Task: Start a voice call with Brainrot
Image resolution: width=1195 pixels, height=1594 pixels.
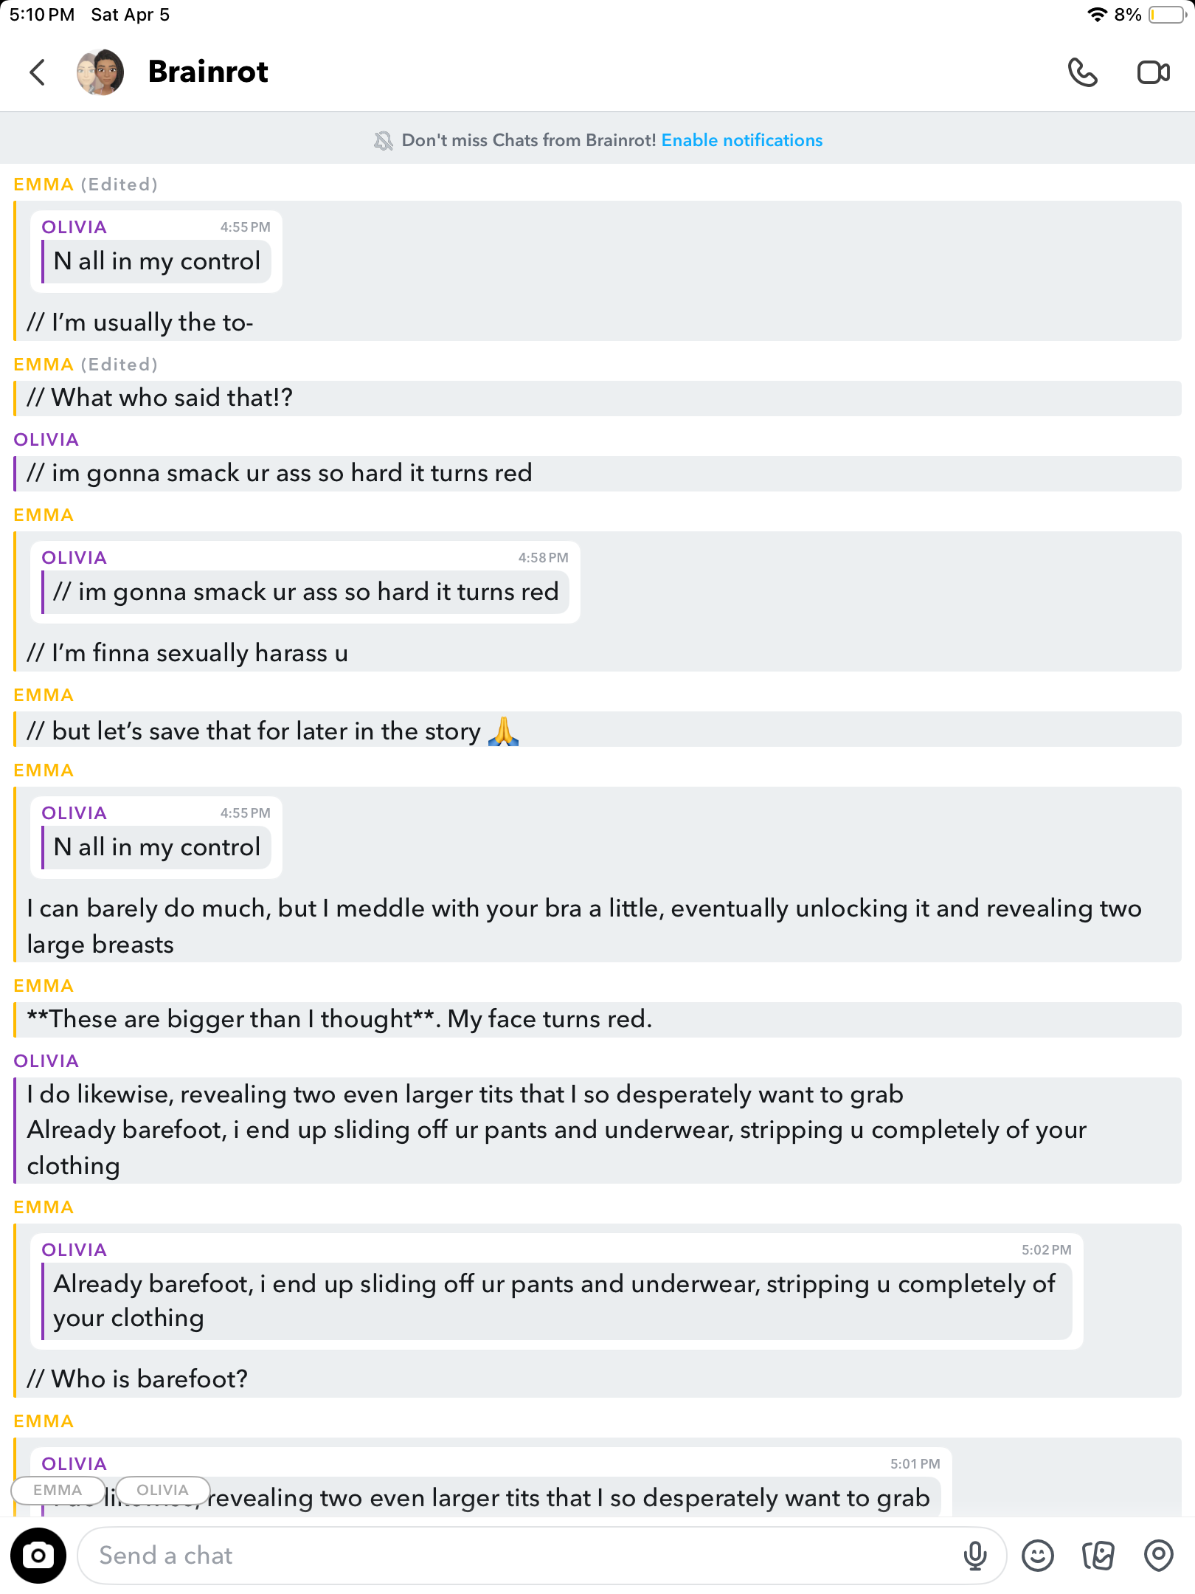Action: pyautogui.click(x=1082, y=72)
